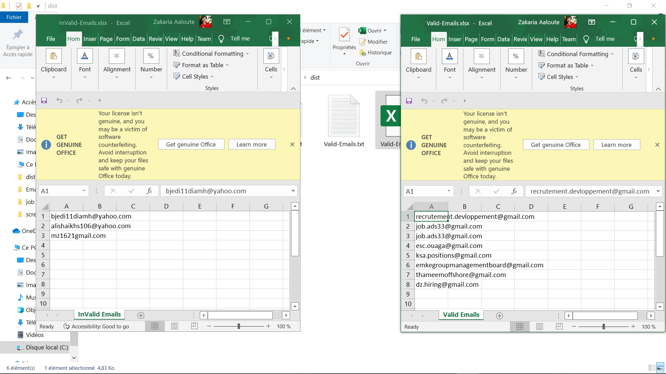Click zoom slider in InValid-Emails status bar
666x374 pixels.
tap(239, 326)
